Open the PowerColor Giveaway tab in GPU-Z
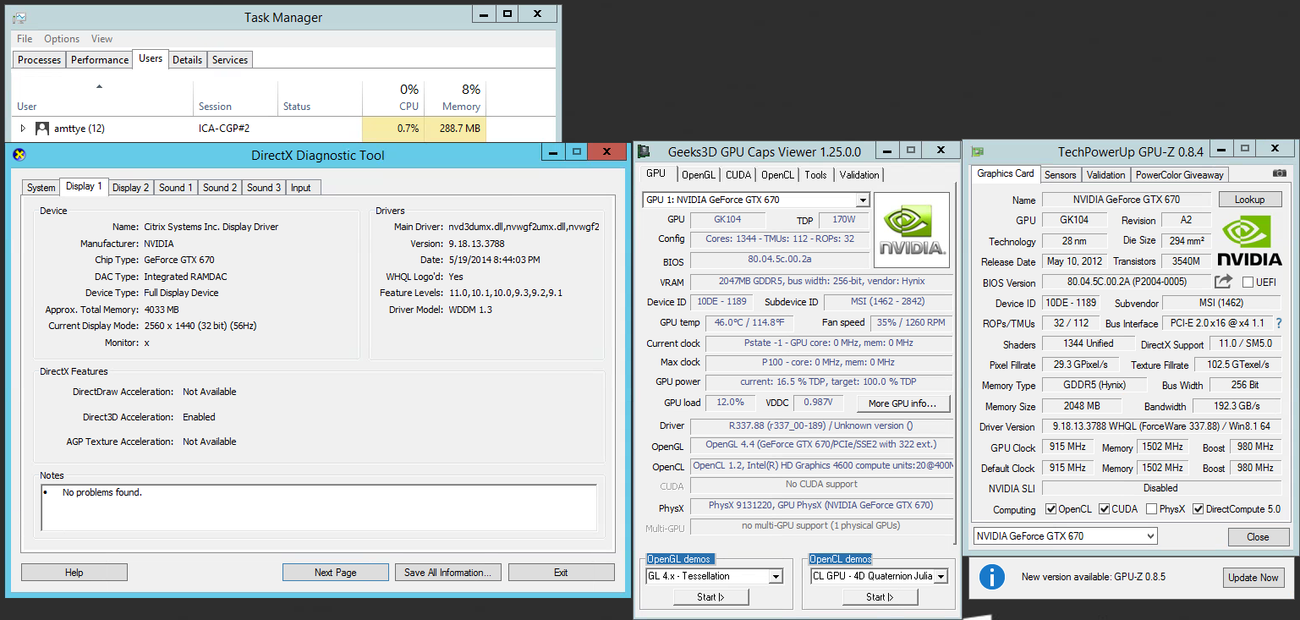 pos(1179,175)
